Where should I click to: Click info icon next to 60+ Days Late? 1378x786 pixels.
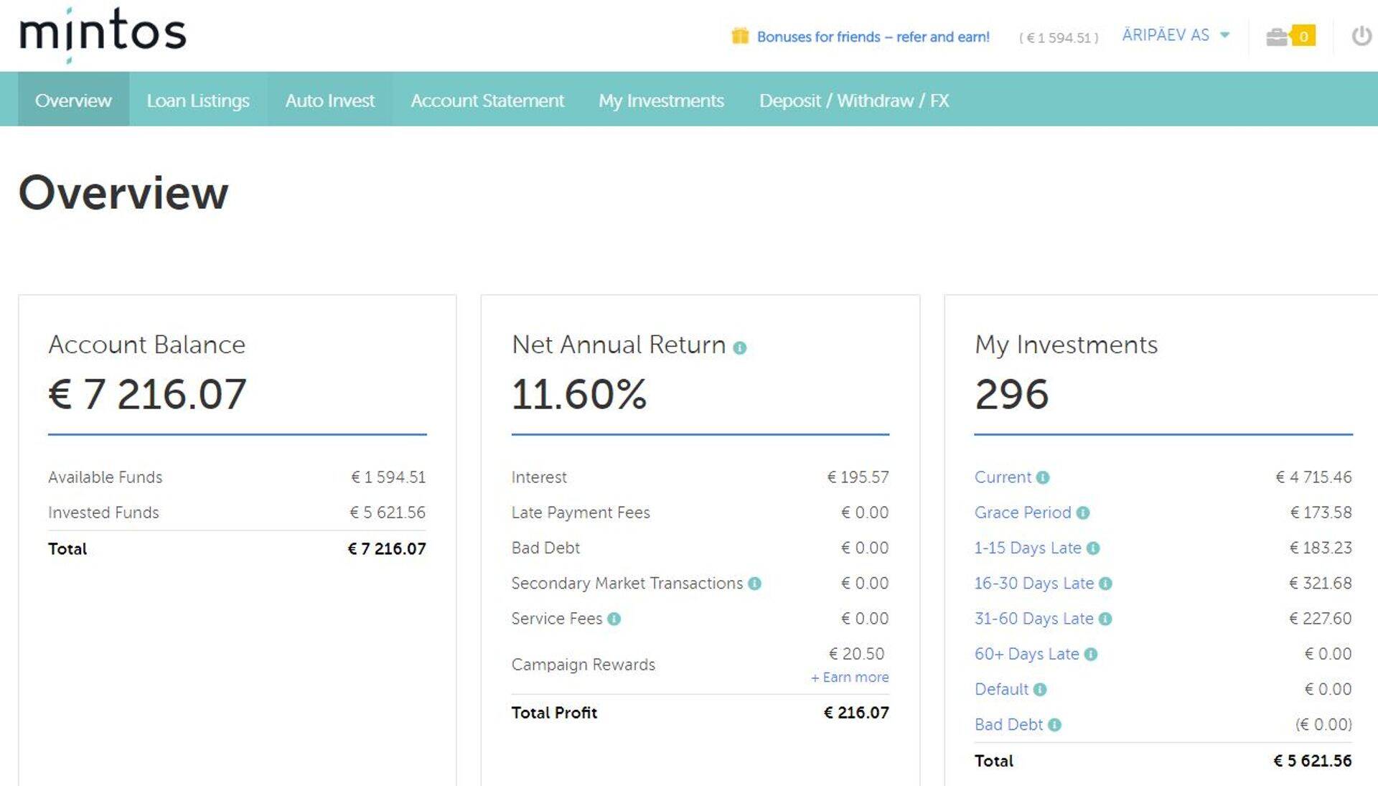tap(1091, 655)
